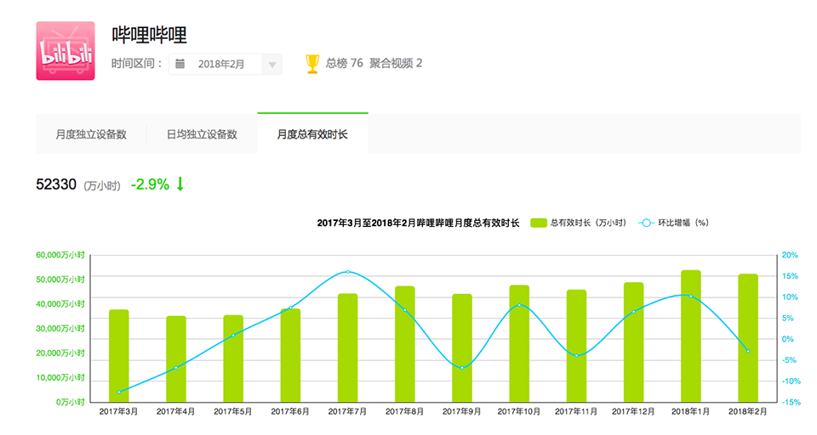Click the calendar icon in date field
The image size is (817, 435).
coord(180,64)
